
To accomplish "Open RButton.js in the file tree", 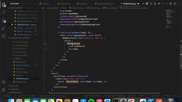I will 20,82.
